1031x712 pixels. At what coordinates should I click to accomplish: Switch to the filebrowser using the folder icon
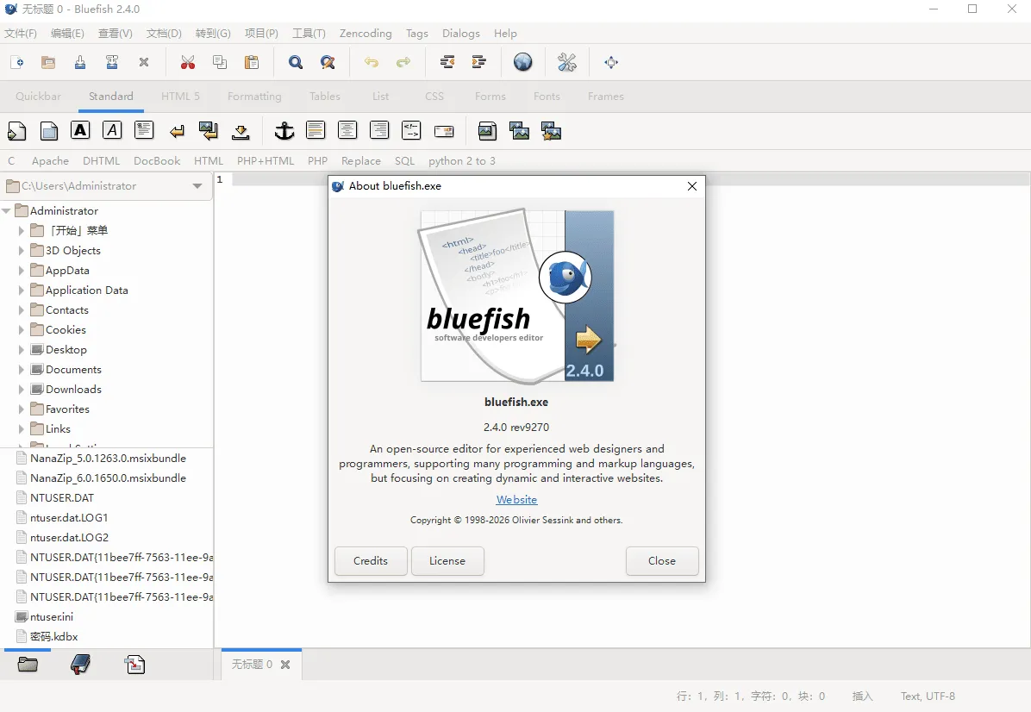click(27, 664)
